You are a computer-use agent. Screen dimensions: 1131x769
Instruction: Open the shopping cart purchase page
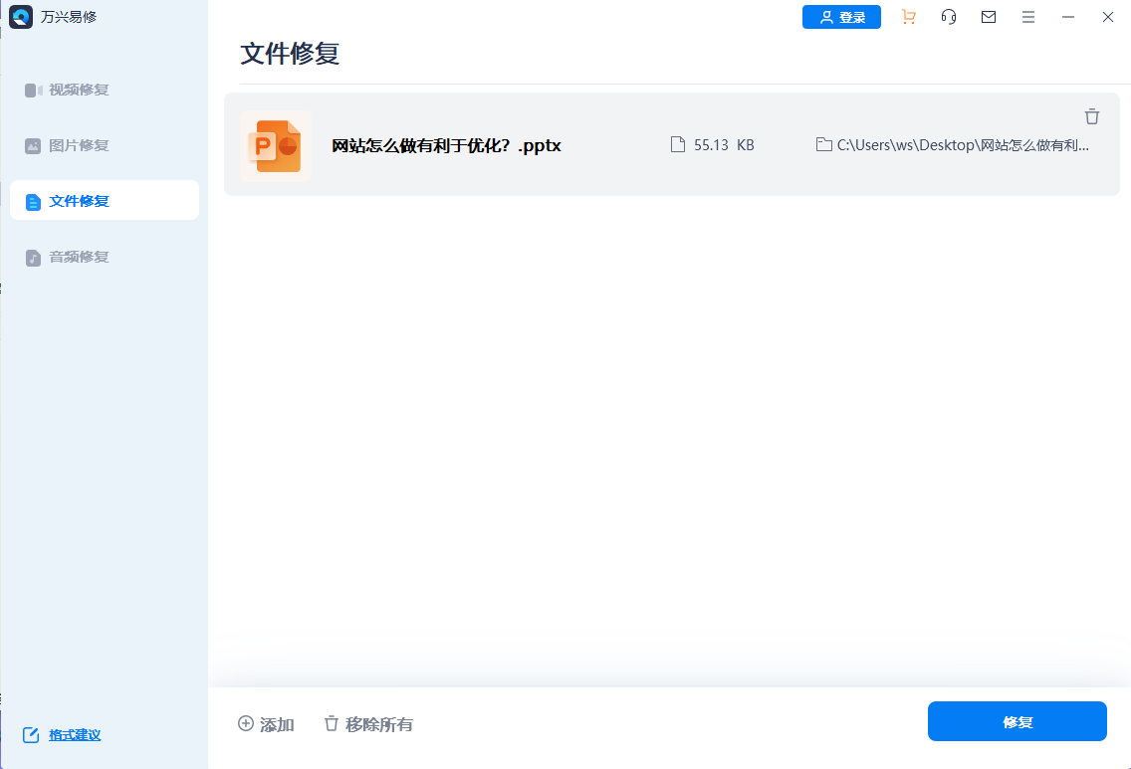tap(908, 17)
